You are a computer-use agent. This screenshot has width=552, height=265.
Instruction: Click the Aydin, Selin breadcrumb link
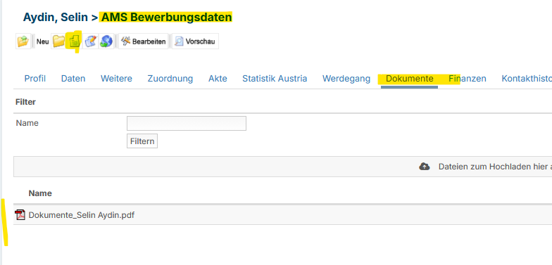[x=56, y=17]
